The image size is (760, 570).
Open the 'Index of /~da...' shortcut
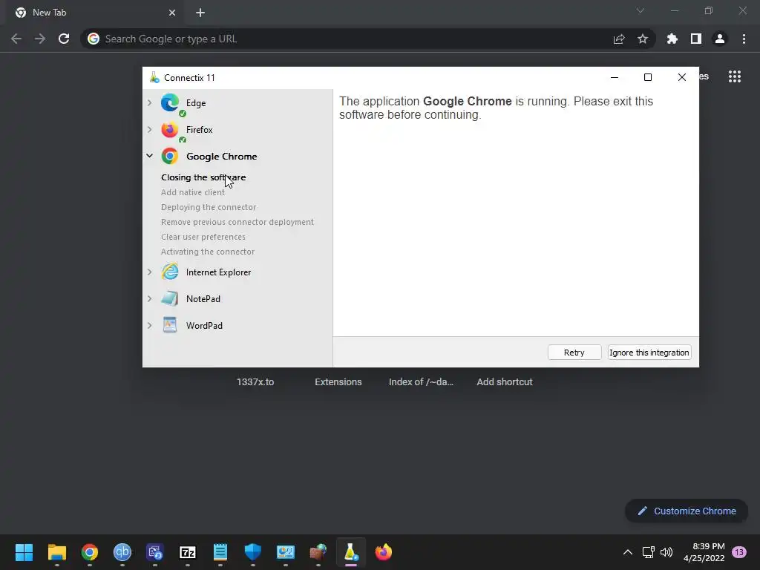pyautogui.click(x=422, y=382)
